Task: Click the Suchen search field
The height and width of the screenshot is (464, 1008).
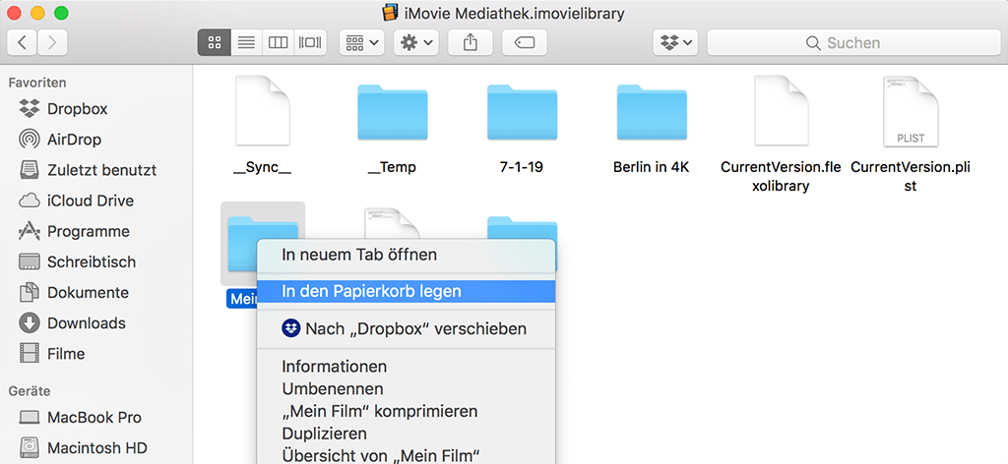Action: pyautogui.click(x=852, y=43)
